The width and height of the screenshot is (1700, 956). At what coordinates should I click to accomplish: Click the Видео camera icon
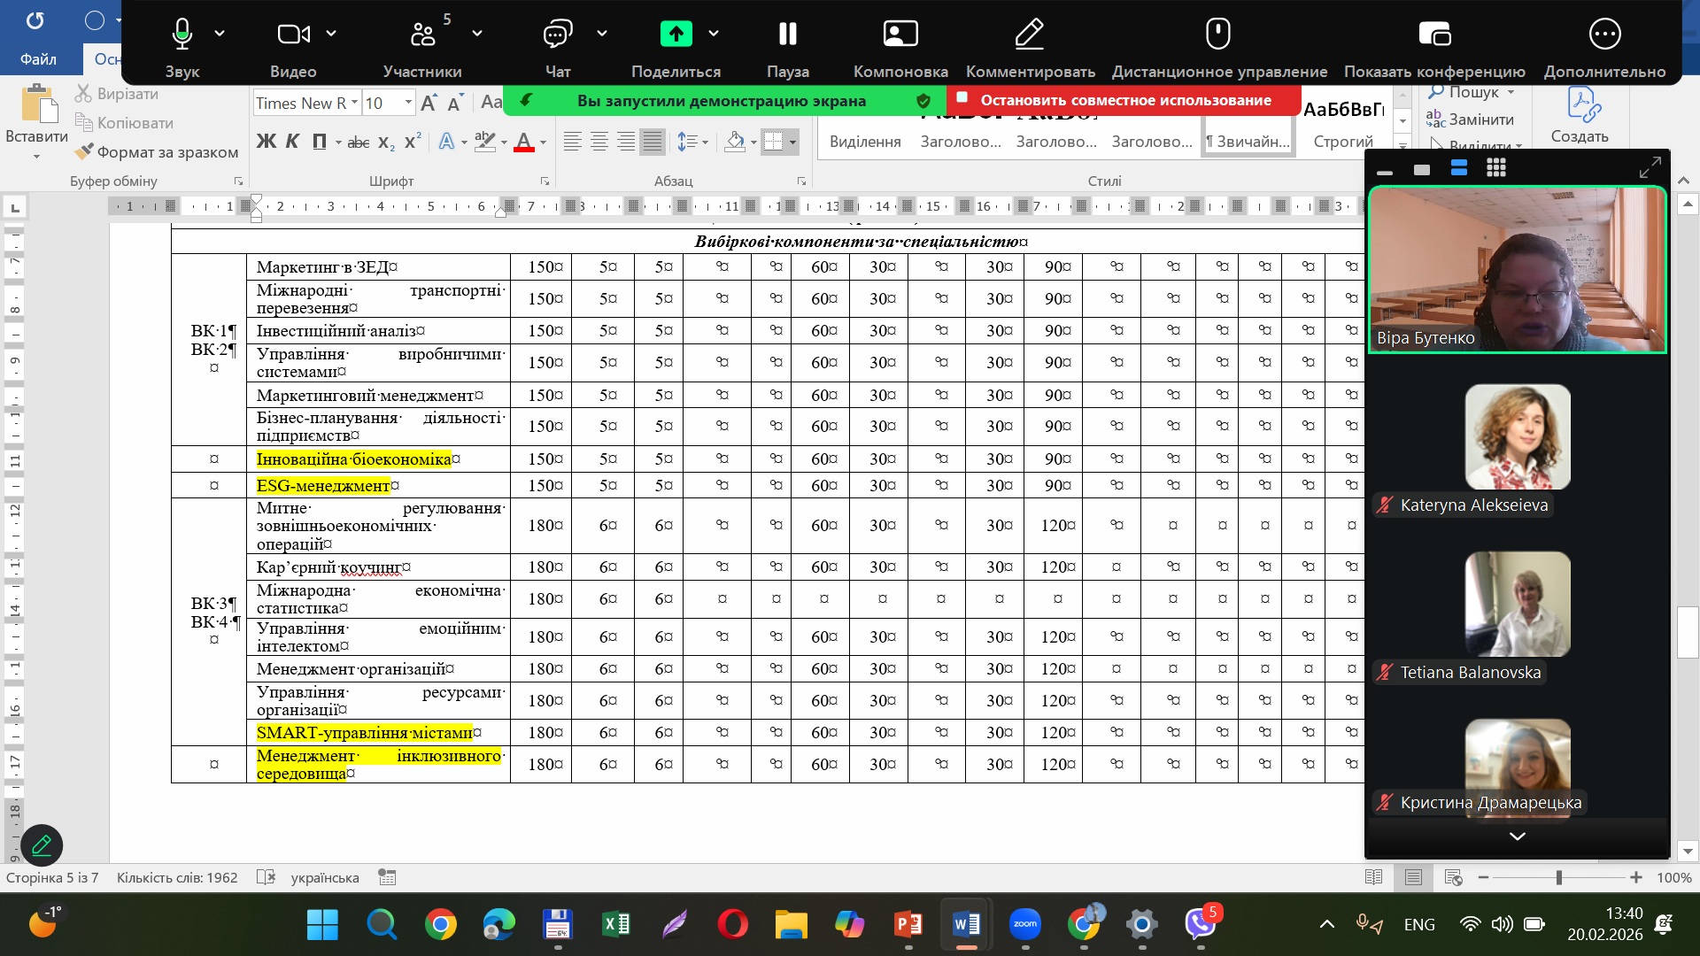point(292,35)
